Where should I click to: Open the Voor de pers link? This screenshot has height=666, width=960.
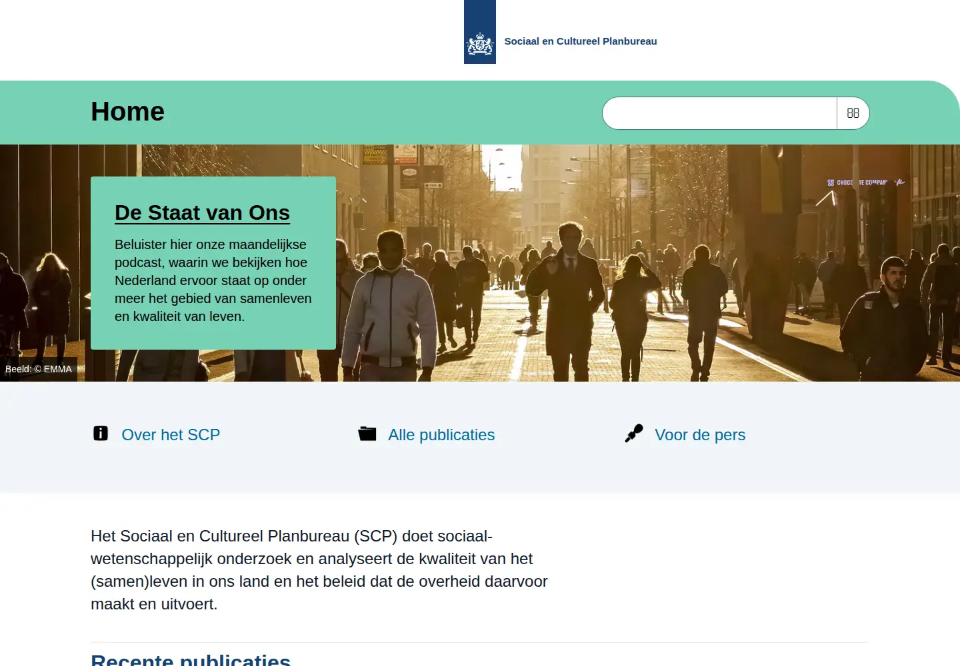tap(700, 435)
